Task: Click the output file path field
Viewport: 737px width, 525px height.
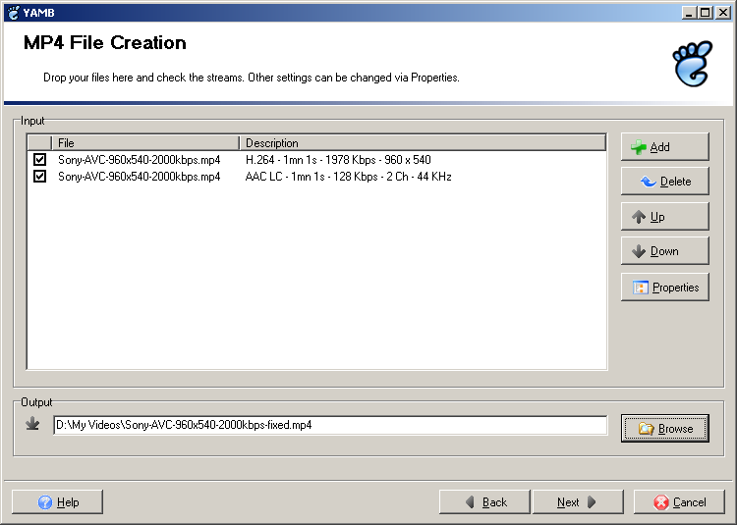Action: pos(329,426)
